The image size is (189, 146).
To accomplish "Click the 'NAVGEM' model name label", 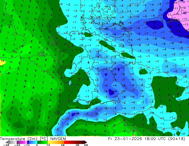I will tap(58, 139).
